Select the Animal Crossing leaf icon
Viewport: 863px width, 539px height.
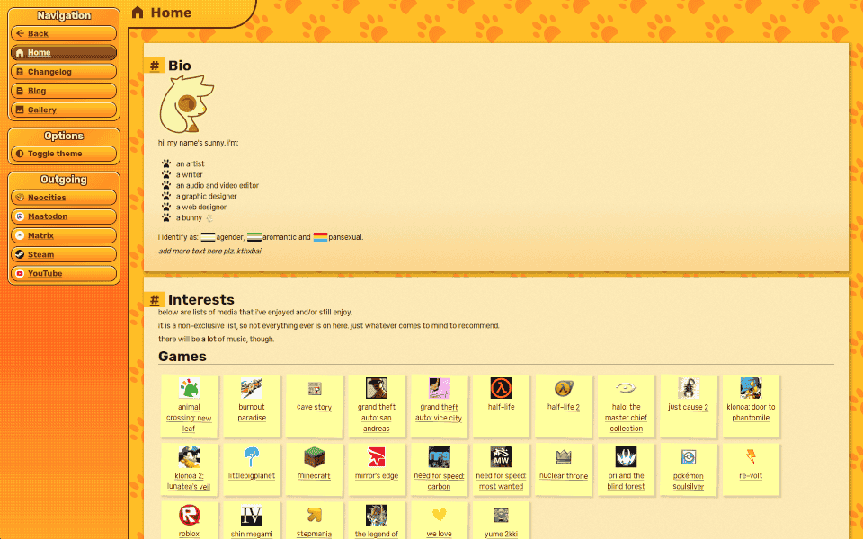click(x=189, y=388)
